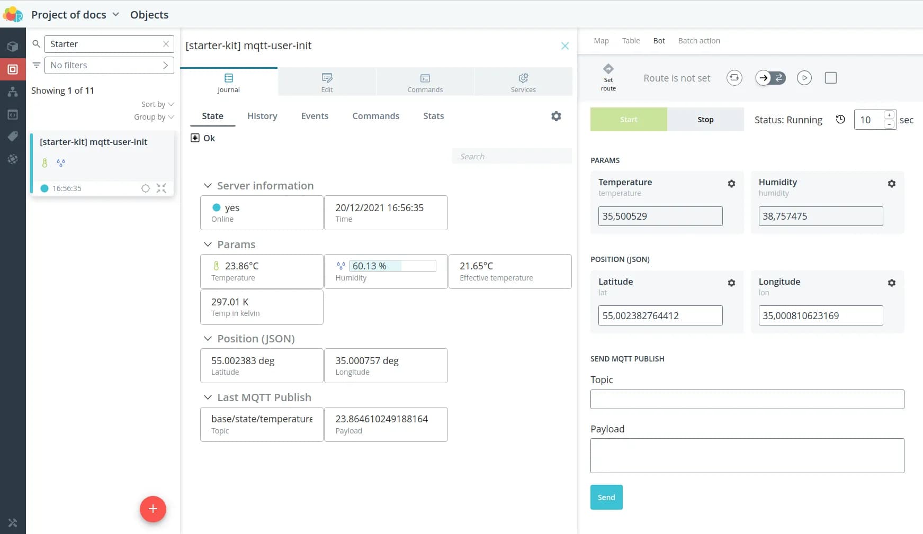The height and width of the screenshot is (534, 923).
Task: Click the Set route icon
Action: [x=608, y=69]
